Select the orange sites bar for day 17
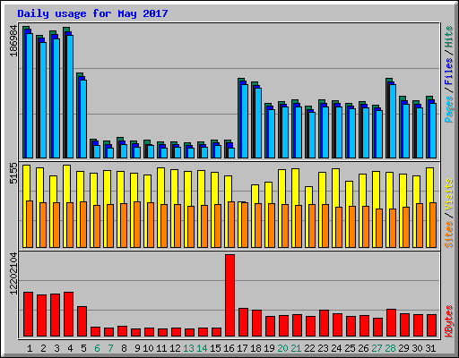Screen dimensions: 459x358 [245, 226]
